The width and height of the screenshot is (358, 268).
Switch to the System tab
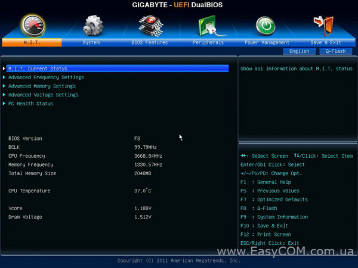click(x=91, y=42)
